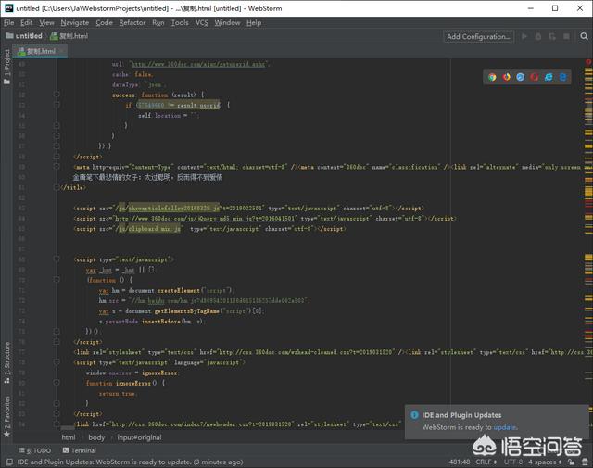The image size is (593, 468).
Task: Collapse the meta http-equiv line fold marker
Action: point(57,167)
